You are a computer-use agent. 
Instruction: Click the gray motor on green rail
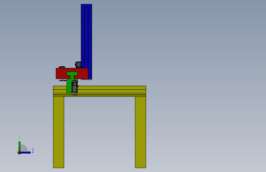tap(75, 87)
